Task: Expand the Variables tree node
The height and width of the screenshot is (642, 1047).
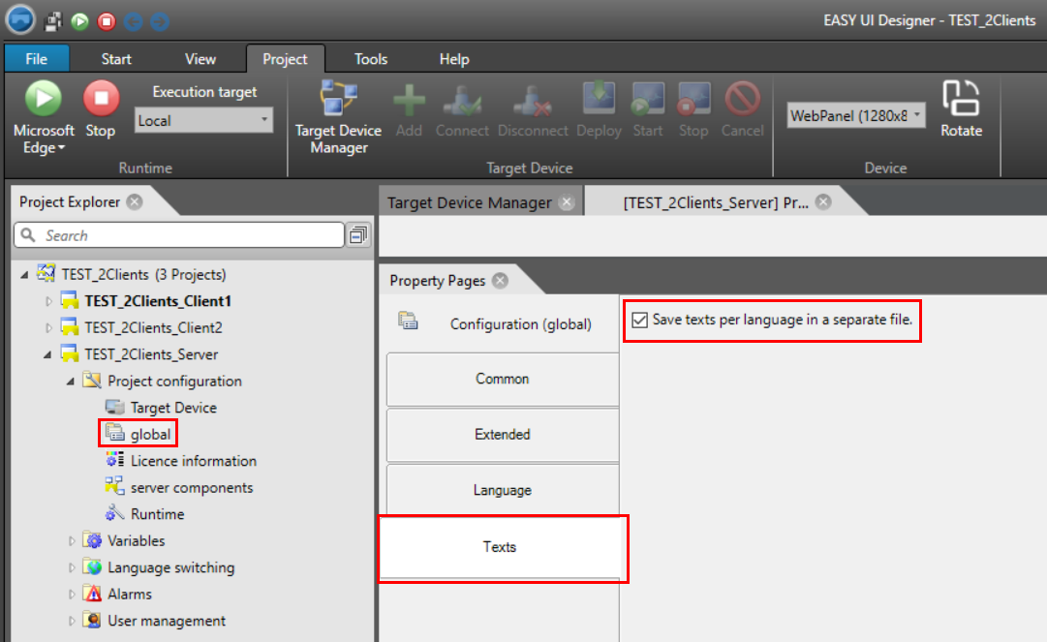Action: click(73, 541)
